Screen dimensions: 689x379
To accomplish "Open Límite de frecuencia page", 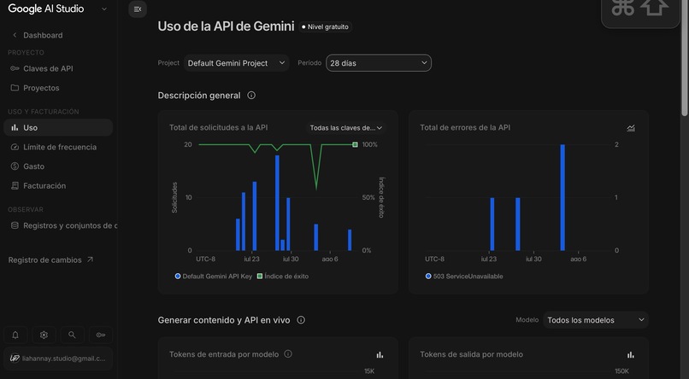I will tap(58, 147).
